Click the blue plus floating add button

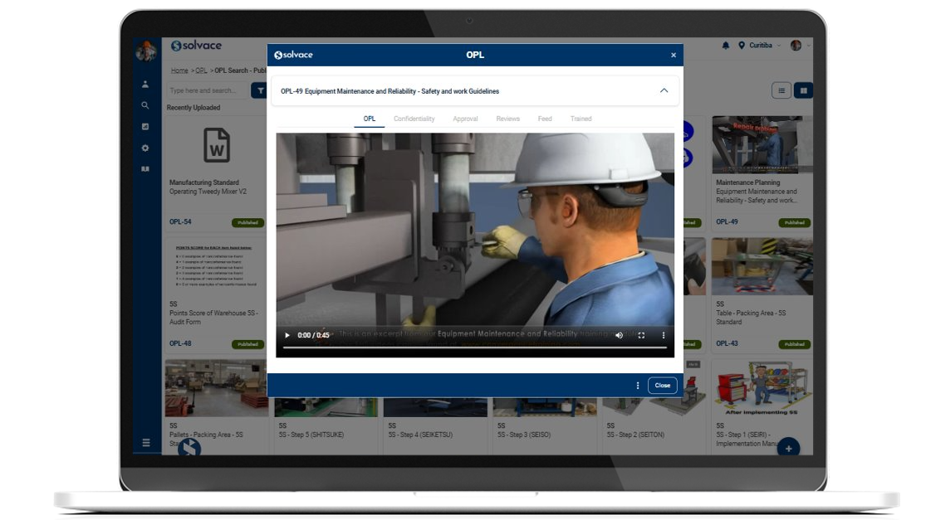point(788,449)
